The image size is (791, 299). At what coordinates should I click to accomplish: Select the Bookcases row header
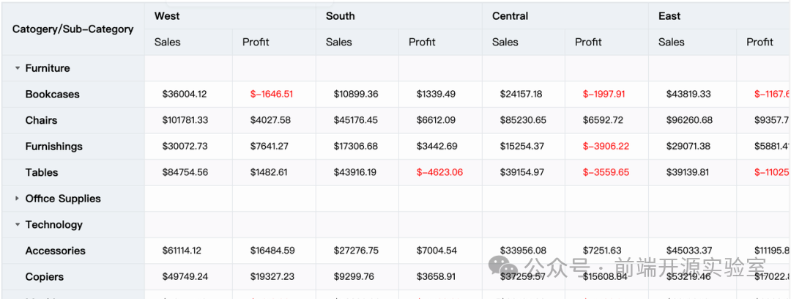52,94
